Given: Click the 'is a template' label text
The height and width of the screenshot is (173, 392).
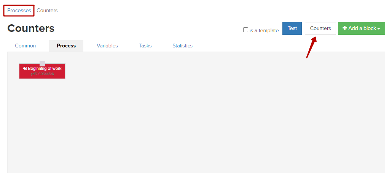Looking at the screenshot, I should click(264, 30).
